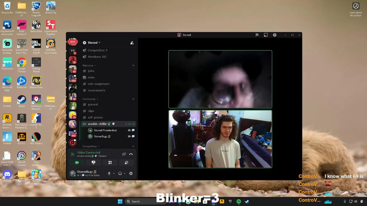The image size is (367, 206).
Task: Open the Recycle Bin on the desktop
Action: [x=7, y=8]
